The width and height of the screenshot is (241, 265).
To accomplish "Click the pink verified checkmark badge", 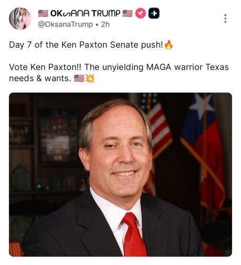I will coord(140,13).
